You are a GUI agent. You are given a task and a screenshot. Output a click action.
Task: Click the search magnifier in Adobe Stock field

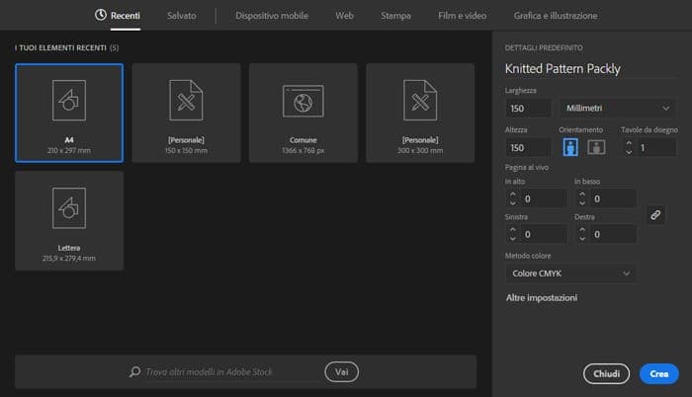point(135,372)
